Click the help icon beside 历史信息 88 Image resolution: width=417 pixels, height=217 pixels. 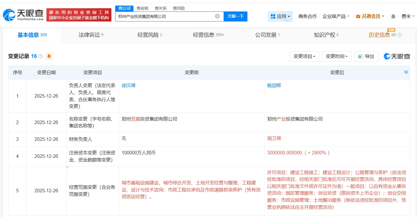coord(399,35)
